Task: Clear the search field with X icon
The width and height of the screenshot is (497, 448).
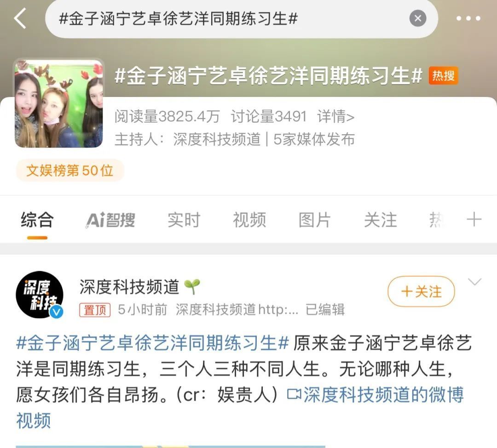Action: click(417, 18)
